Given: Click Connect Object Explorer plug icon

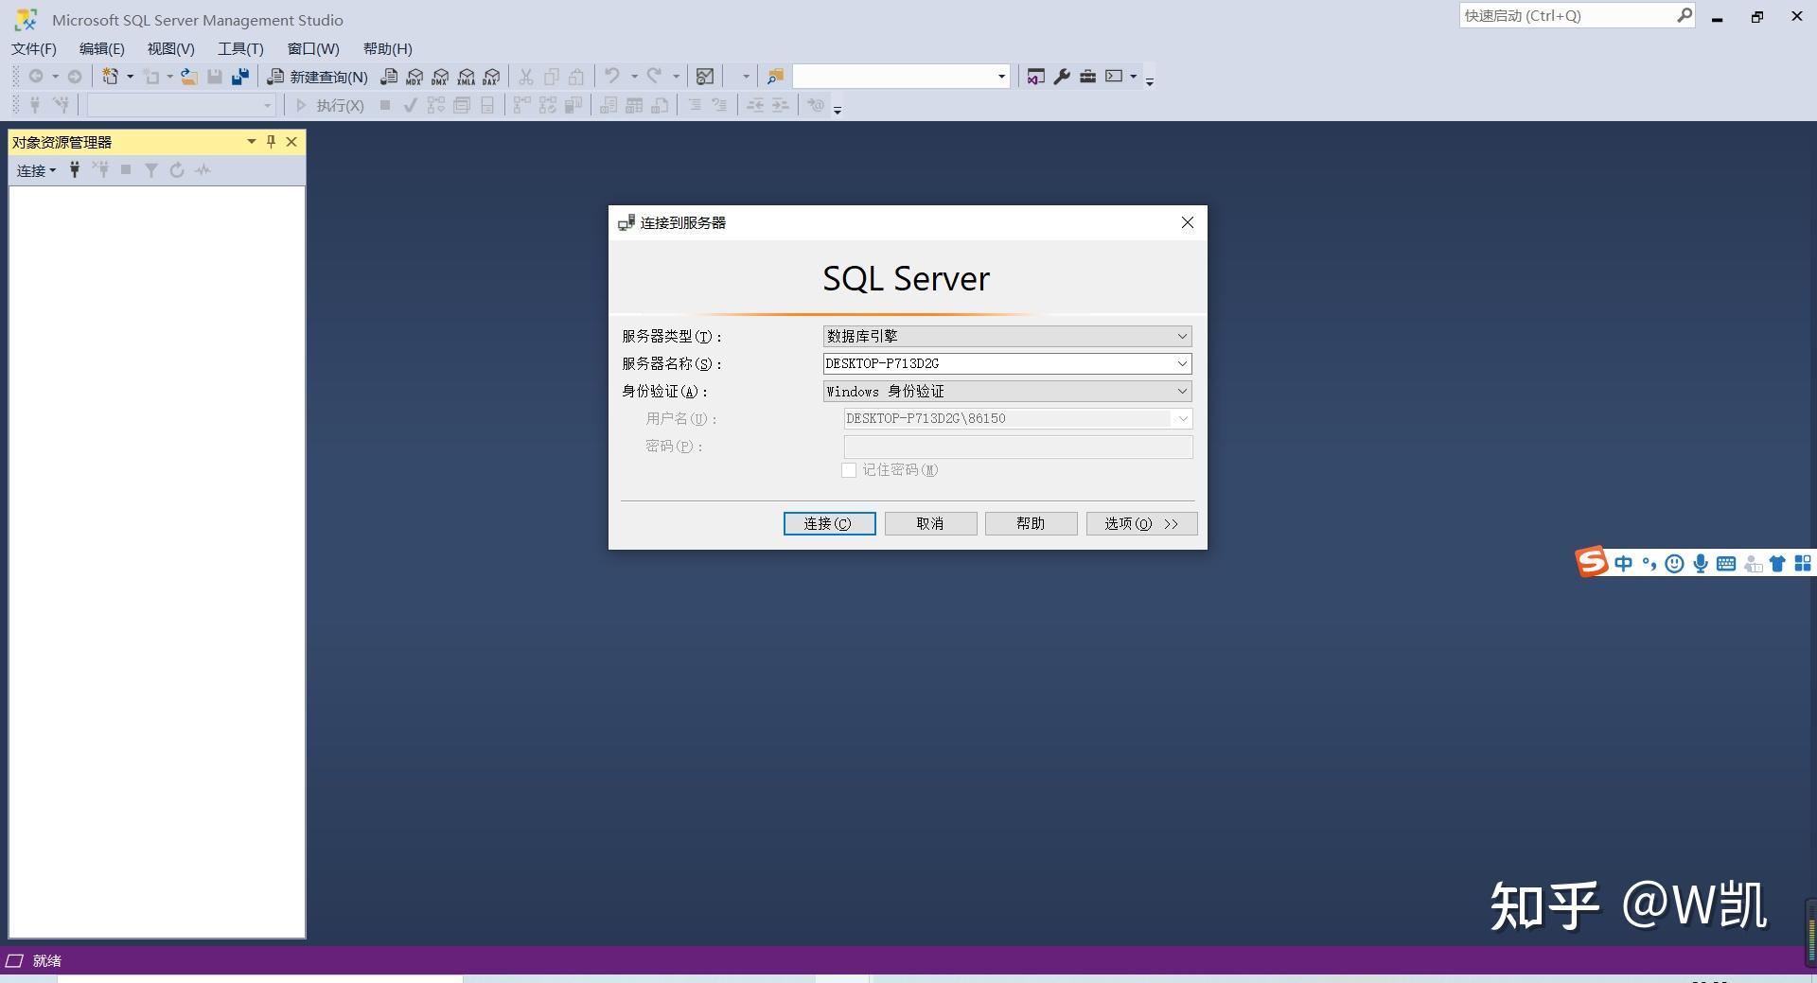Looking at the screenshot, I should (75, 170).
